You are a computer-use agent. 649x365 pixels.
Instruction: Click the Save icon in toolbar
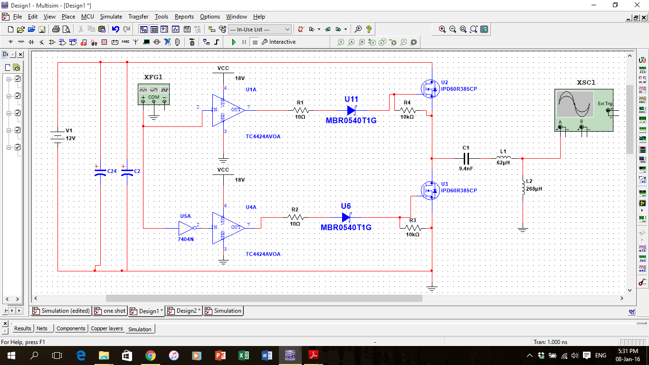pos(42,29)
